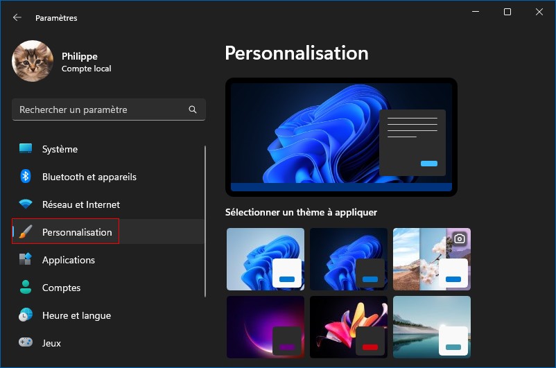Open the Système settings category
Viewport: 556px width, 368px height.
coord(60,149)
